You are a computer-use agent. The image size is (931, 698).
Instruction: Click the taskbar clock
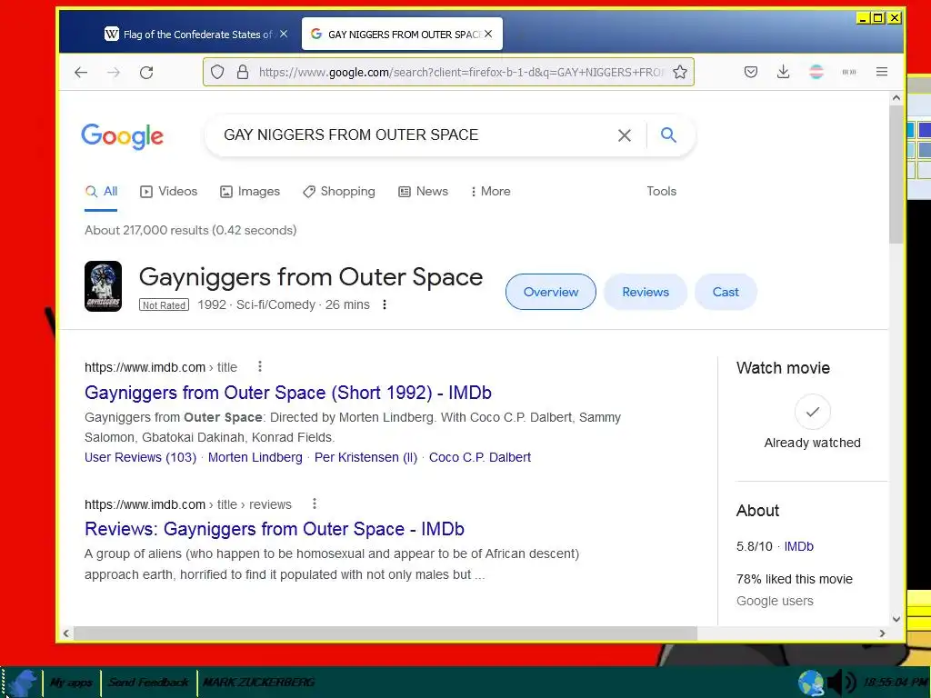point(896,683)
